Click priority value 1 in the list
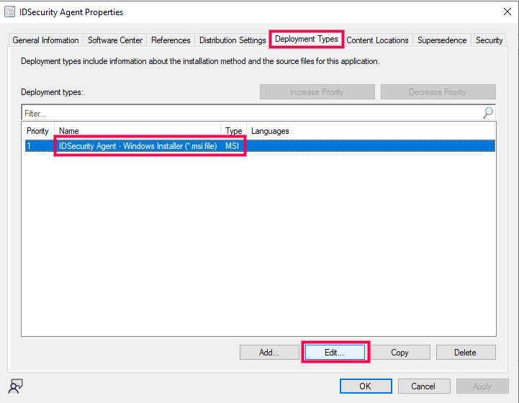 [29, 146]
